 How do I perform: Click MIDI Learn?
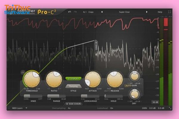tap(17, 108)
